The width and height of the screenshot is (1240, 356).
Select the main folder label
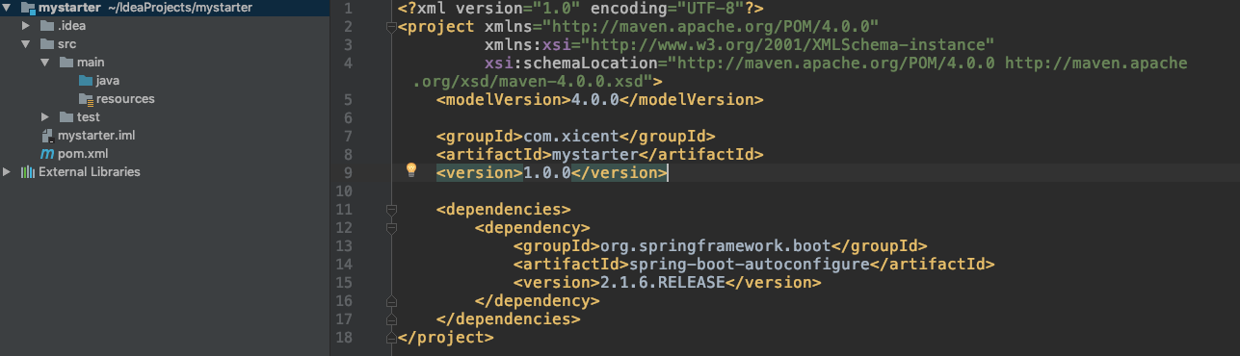pos(90,63)
